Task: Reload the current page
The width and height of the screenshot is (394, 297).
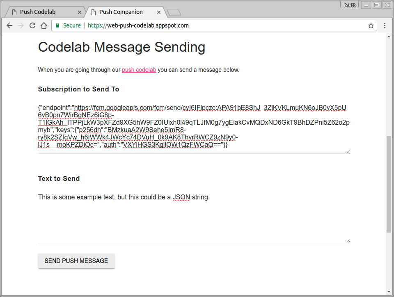Action: point(32,25)
